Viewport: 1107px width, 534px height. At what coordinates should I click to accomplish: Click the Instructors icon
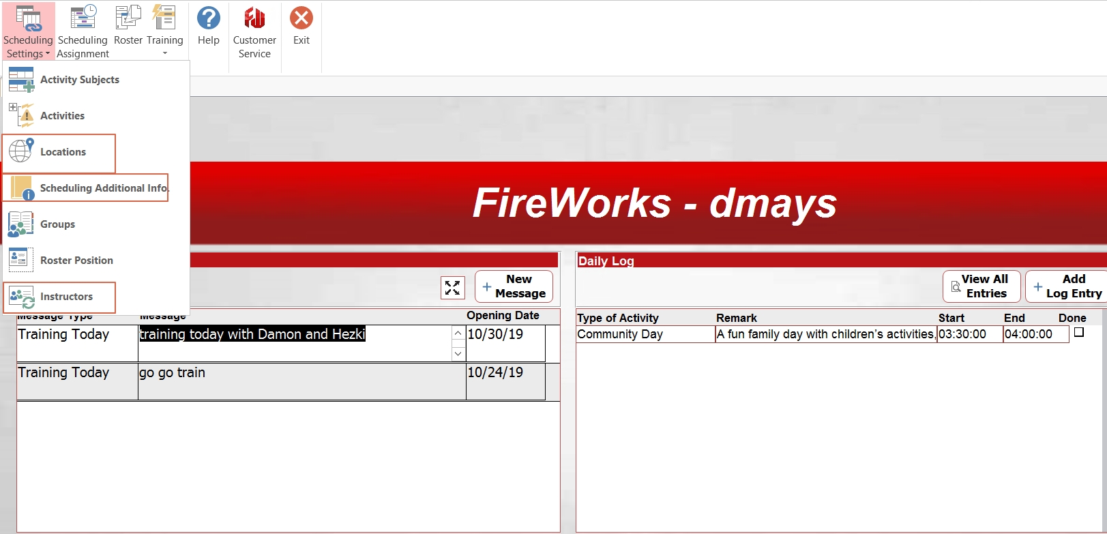(x=22, y=297)
